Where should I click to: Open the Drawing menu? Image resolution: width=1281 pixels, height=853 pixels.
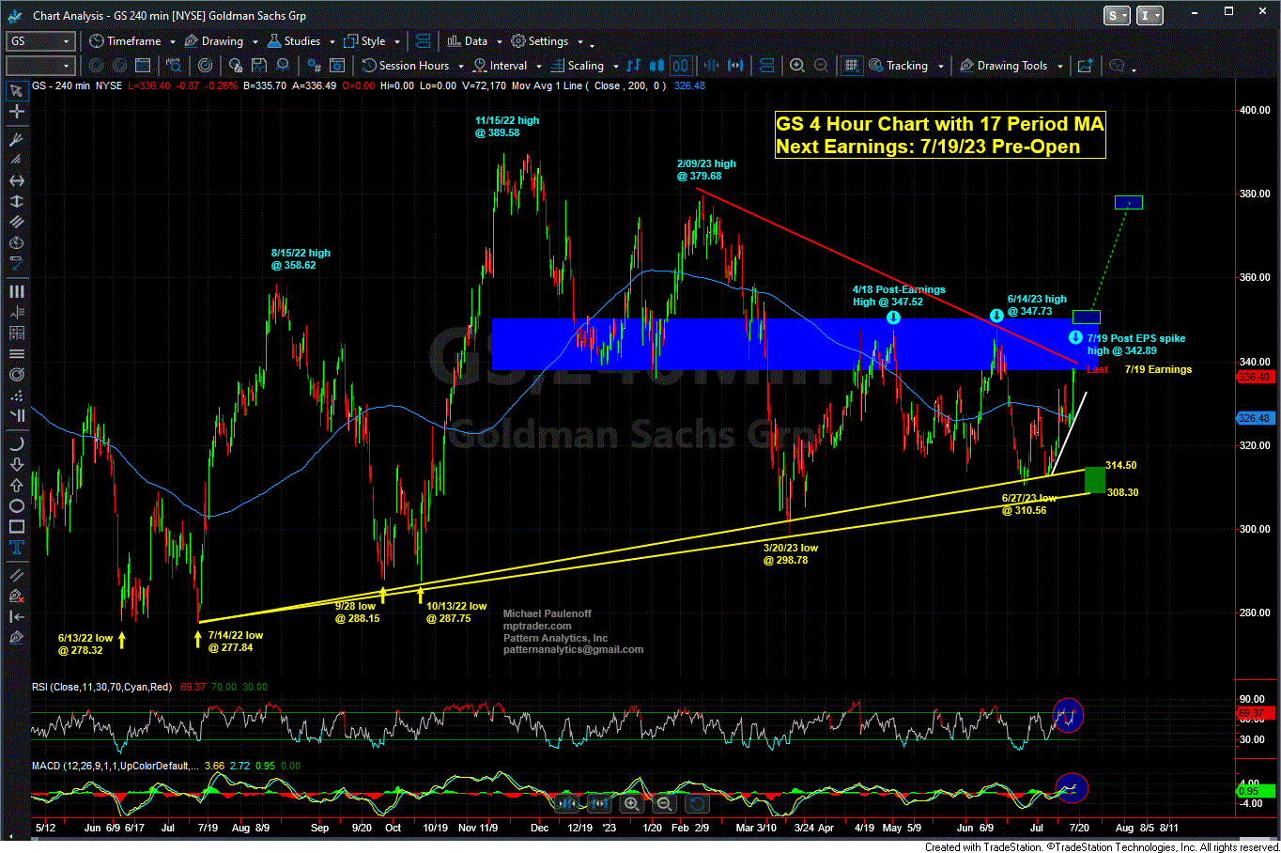(x=213, y=41)
